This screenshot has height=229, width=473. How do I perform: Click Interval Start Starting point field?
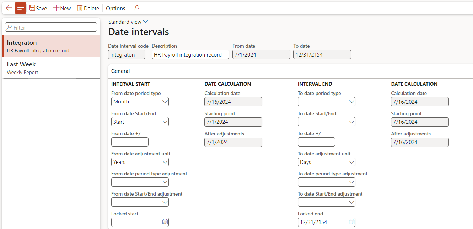click(x=233, y=122)
